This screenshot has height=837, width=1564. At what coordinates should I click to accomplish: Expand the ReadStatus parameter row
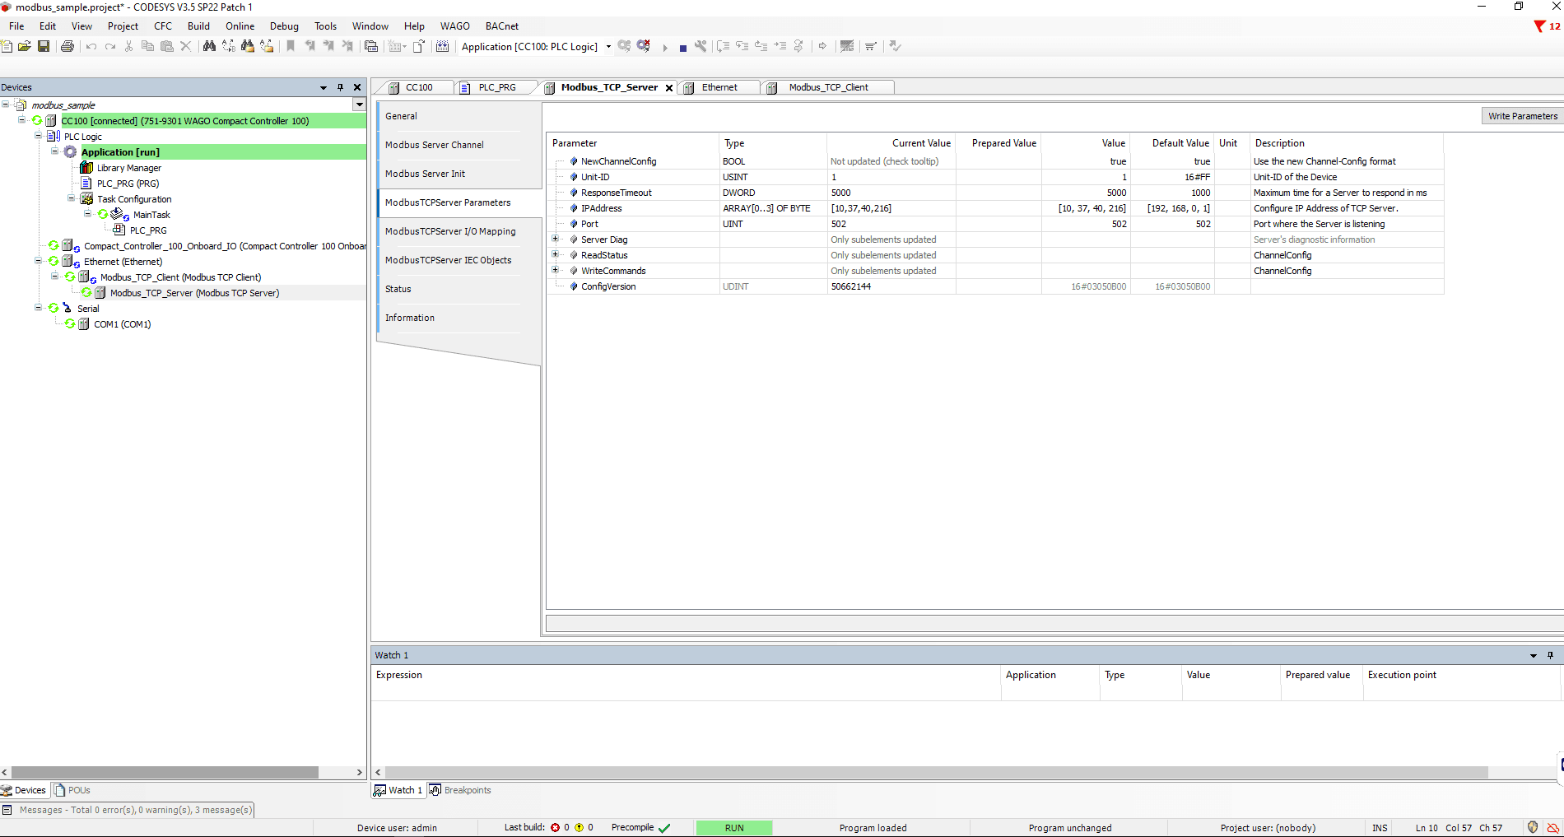point(555,254)
